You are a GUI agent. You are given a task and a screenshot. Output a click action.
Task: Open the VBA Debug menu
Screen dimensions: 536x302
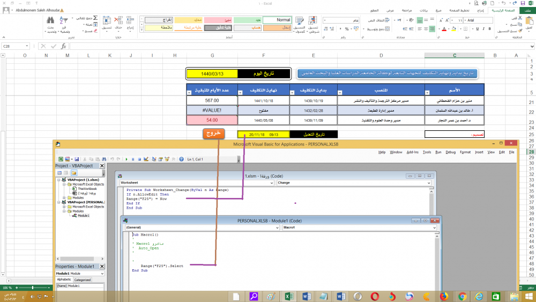tap(451, 152)
